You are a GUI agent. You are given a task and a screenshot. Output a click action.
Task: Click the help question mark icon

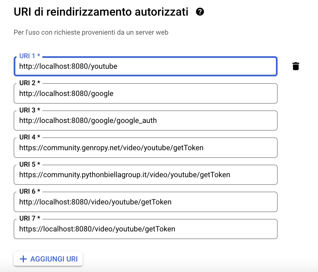(200, 12)
